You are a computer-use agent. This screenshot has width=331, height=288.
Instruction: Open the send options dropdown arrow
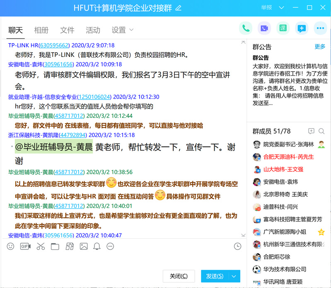coord(235,276)
